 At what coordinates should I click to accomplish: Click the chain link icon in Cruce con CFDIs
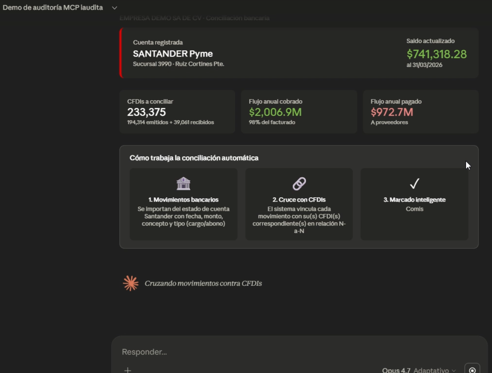coord(299,184)
